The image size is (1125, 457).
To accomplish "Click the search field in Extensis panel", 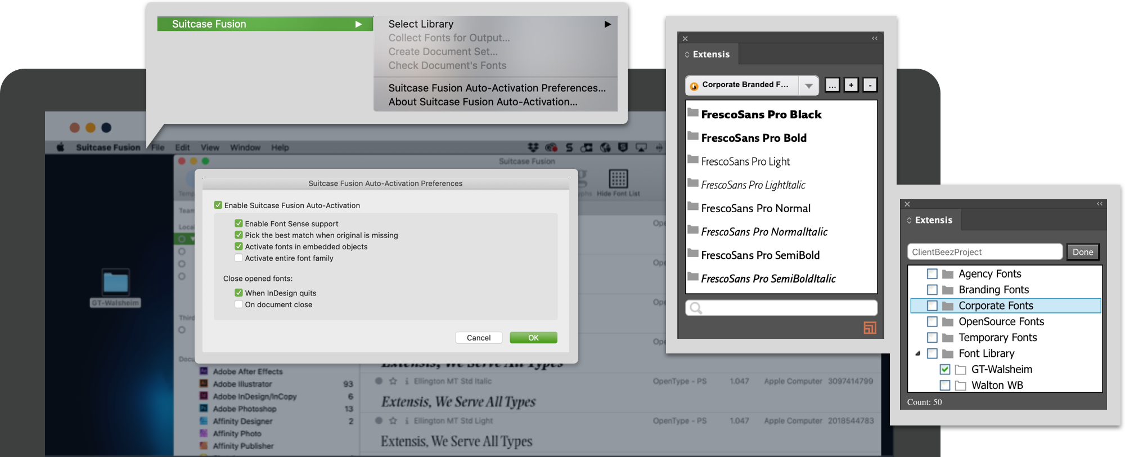I will [781, 308].
